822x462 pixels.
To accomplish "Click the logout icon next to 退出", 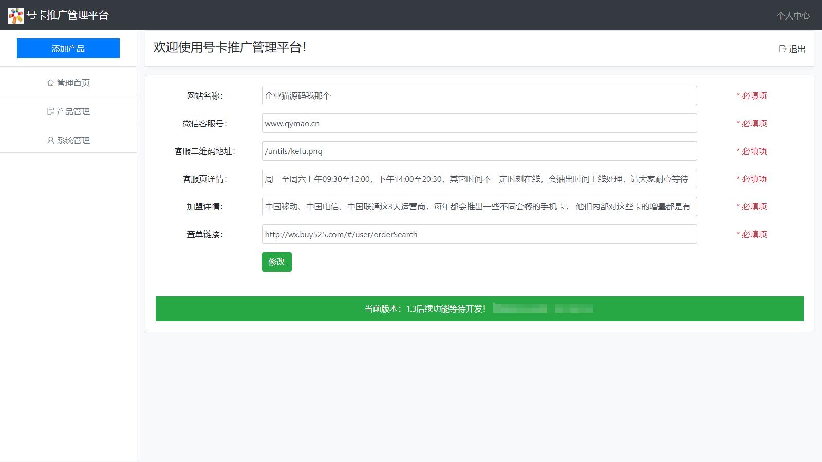I will point(782,49).
